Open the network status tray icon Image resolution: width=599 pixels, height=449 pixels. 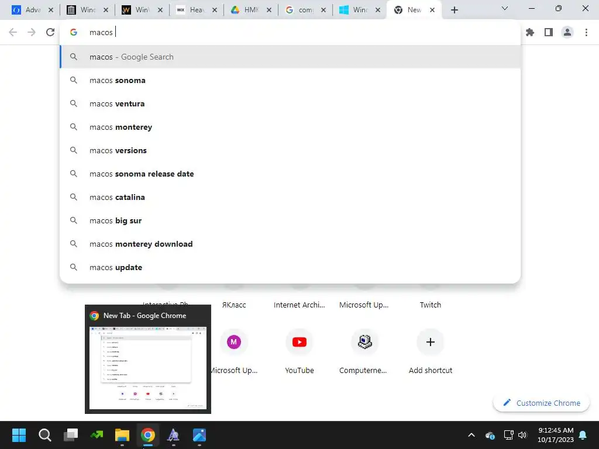coord(508,435)
